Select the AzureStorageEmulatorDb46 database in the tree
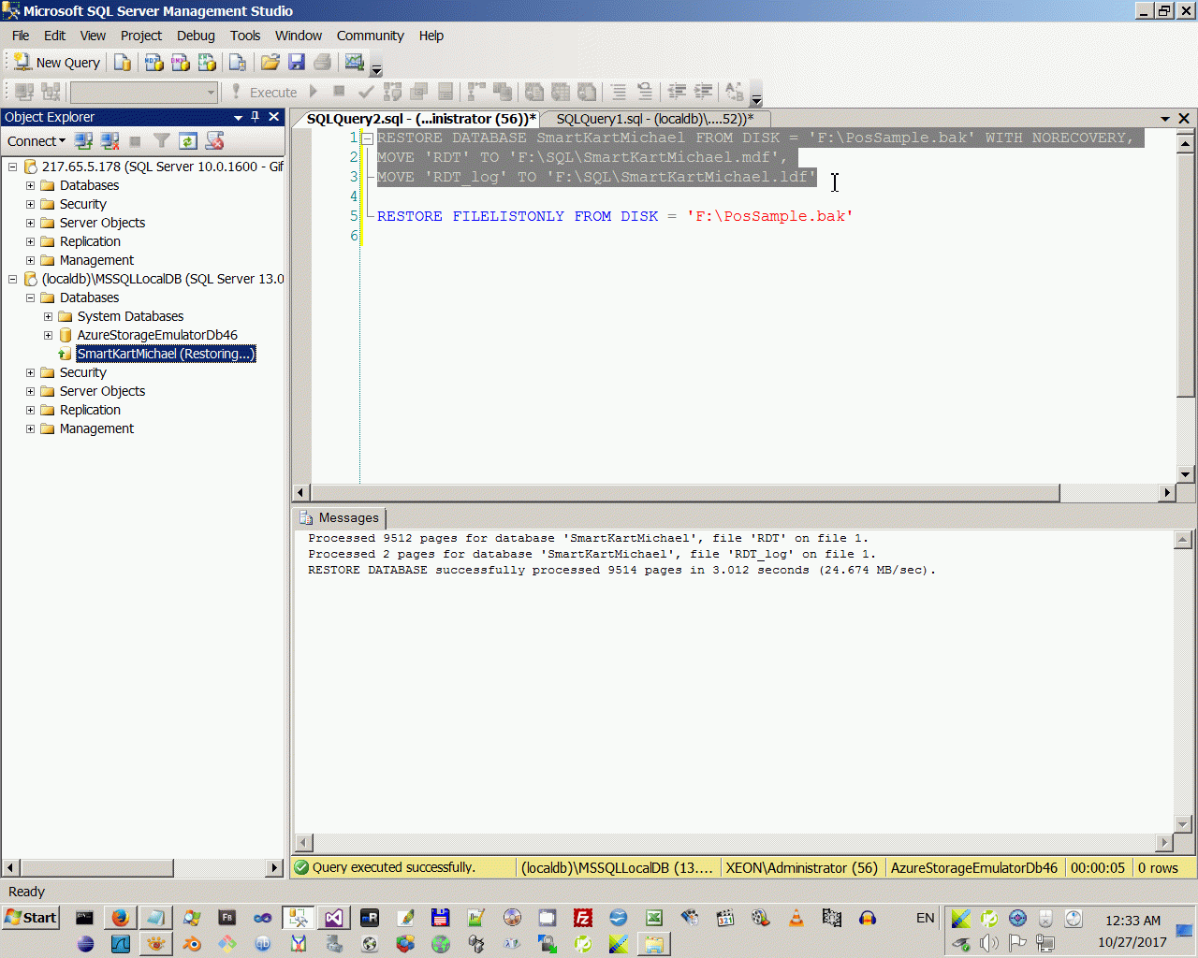 tap(157, 335)
